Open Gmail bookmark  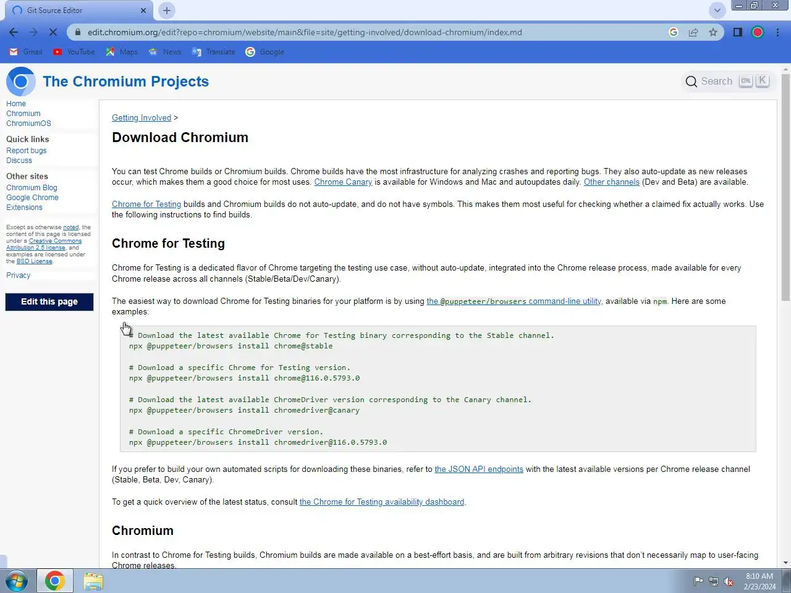coord(26,52)
